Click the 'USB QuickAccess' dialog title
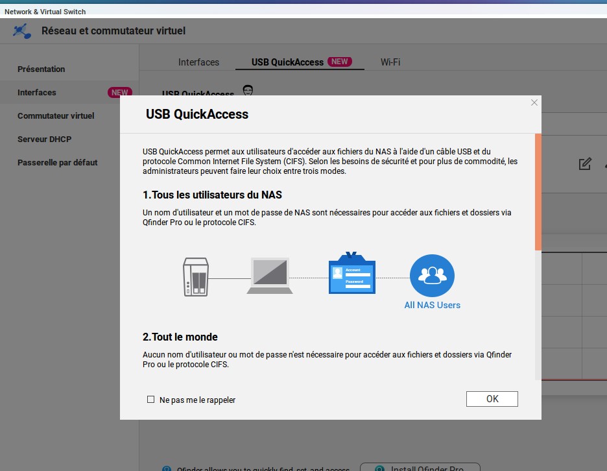The image size is (607, 471). [x=197, y=114]
